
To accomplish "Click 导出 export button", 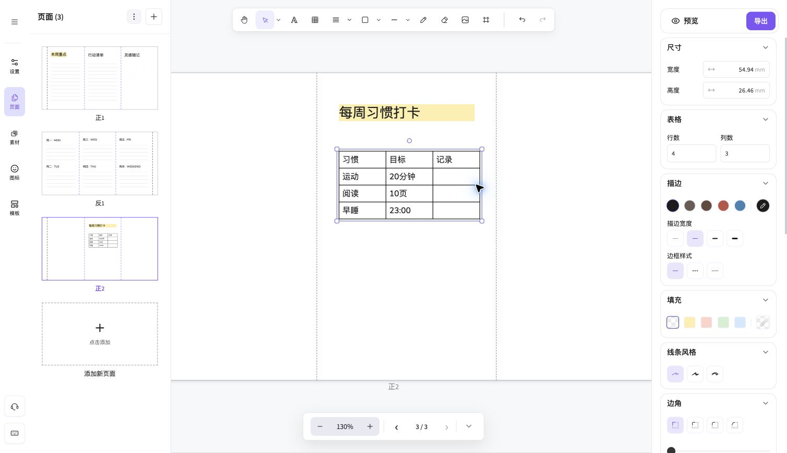I will coord(761,21).
